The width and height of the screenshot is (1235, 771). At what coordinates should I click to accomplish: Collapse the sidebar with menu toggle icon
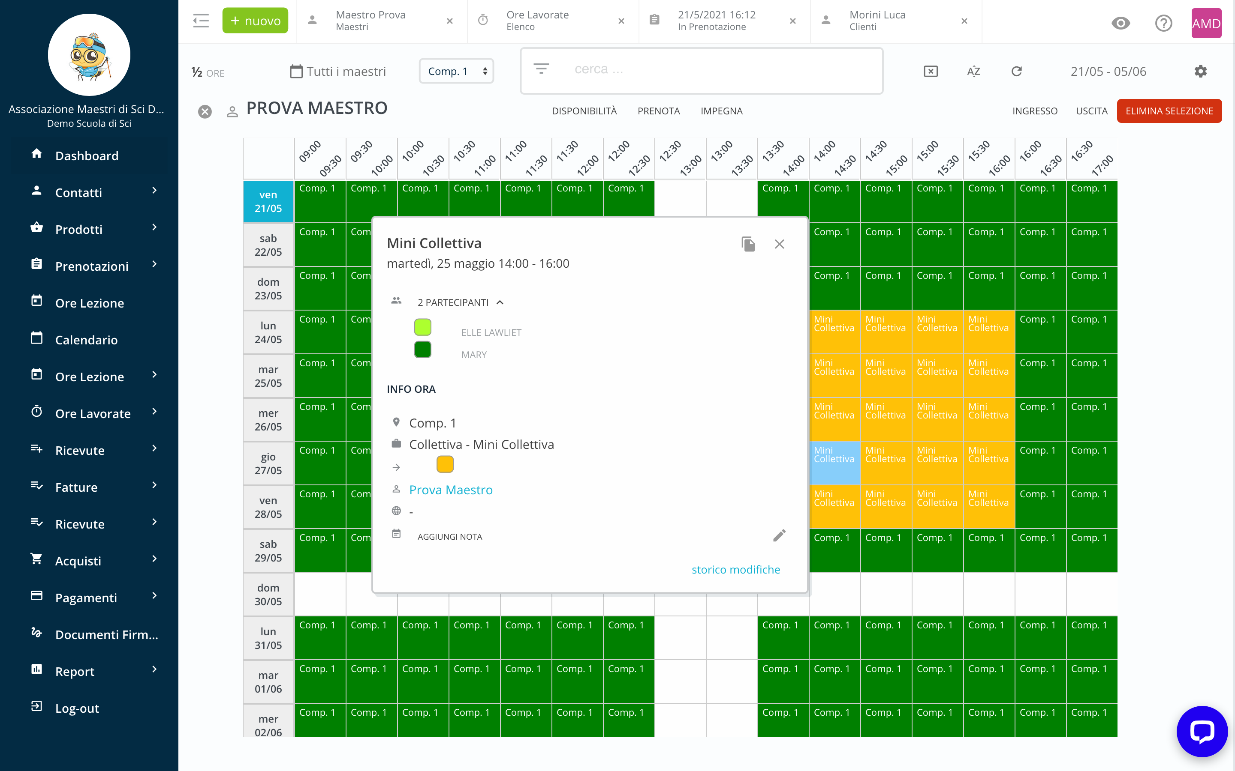click(201, 21)
